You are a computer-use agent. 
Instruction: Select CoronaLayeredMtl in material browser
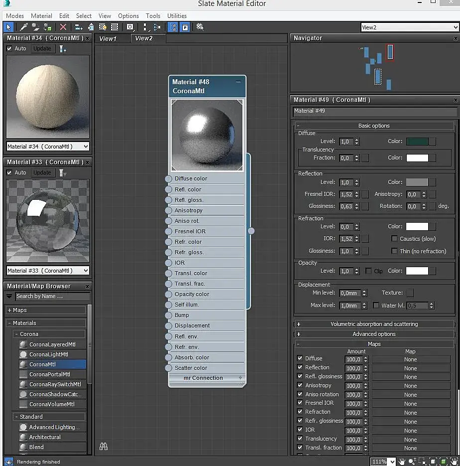[52, 344]
